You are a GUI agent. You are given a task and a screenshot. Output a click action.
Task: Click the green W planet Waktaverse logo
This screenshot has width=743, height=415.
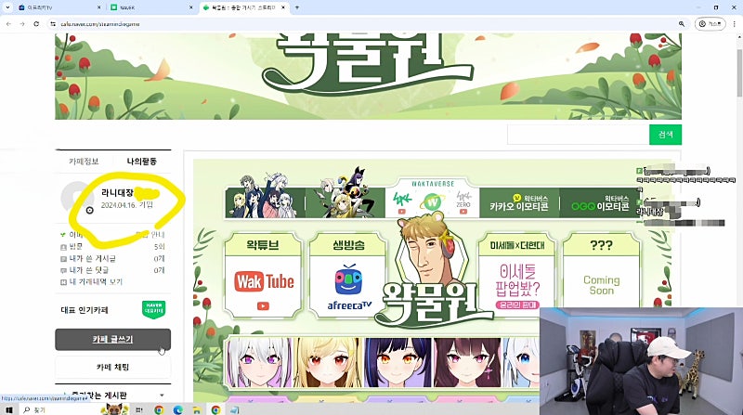pos(432,202)
